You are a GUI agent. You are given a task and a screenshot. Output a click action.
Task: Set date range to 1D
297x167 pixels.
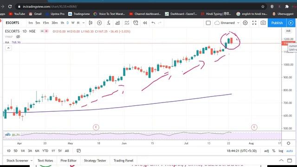click(x=8, y=151)
